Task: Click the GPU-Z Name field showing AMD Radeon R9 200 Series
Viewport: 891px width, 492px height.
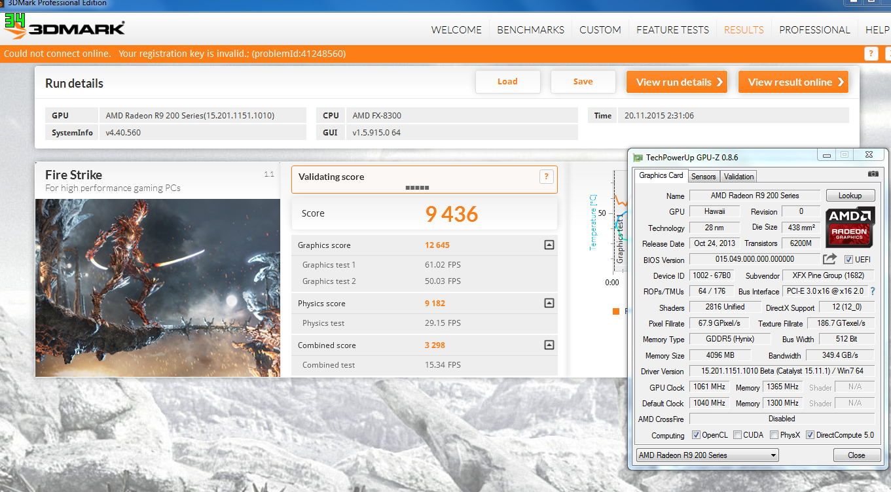Action: [754, 196]
